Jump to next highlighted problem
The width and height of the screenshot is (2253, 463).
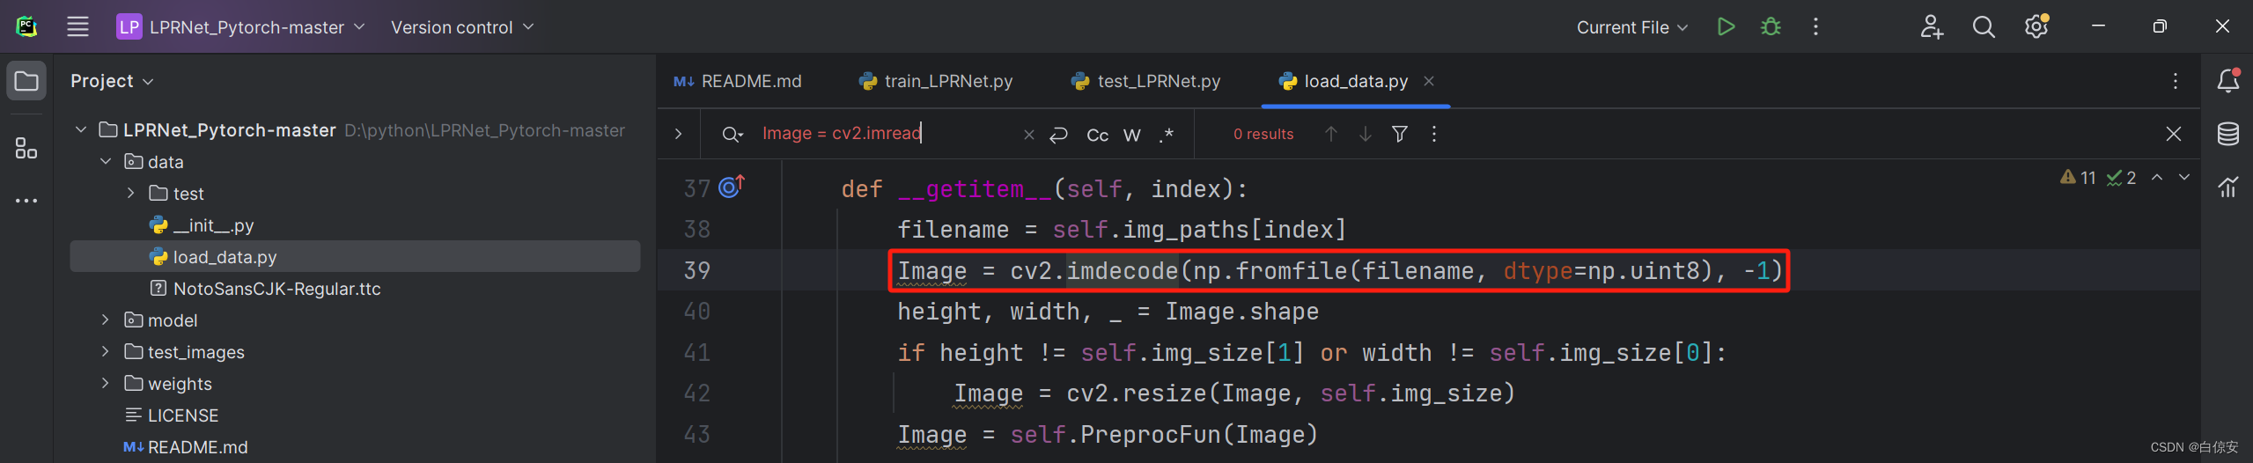tap(2184, 177)
